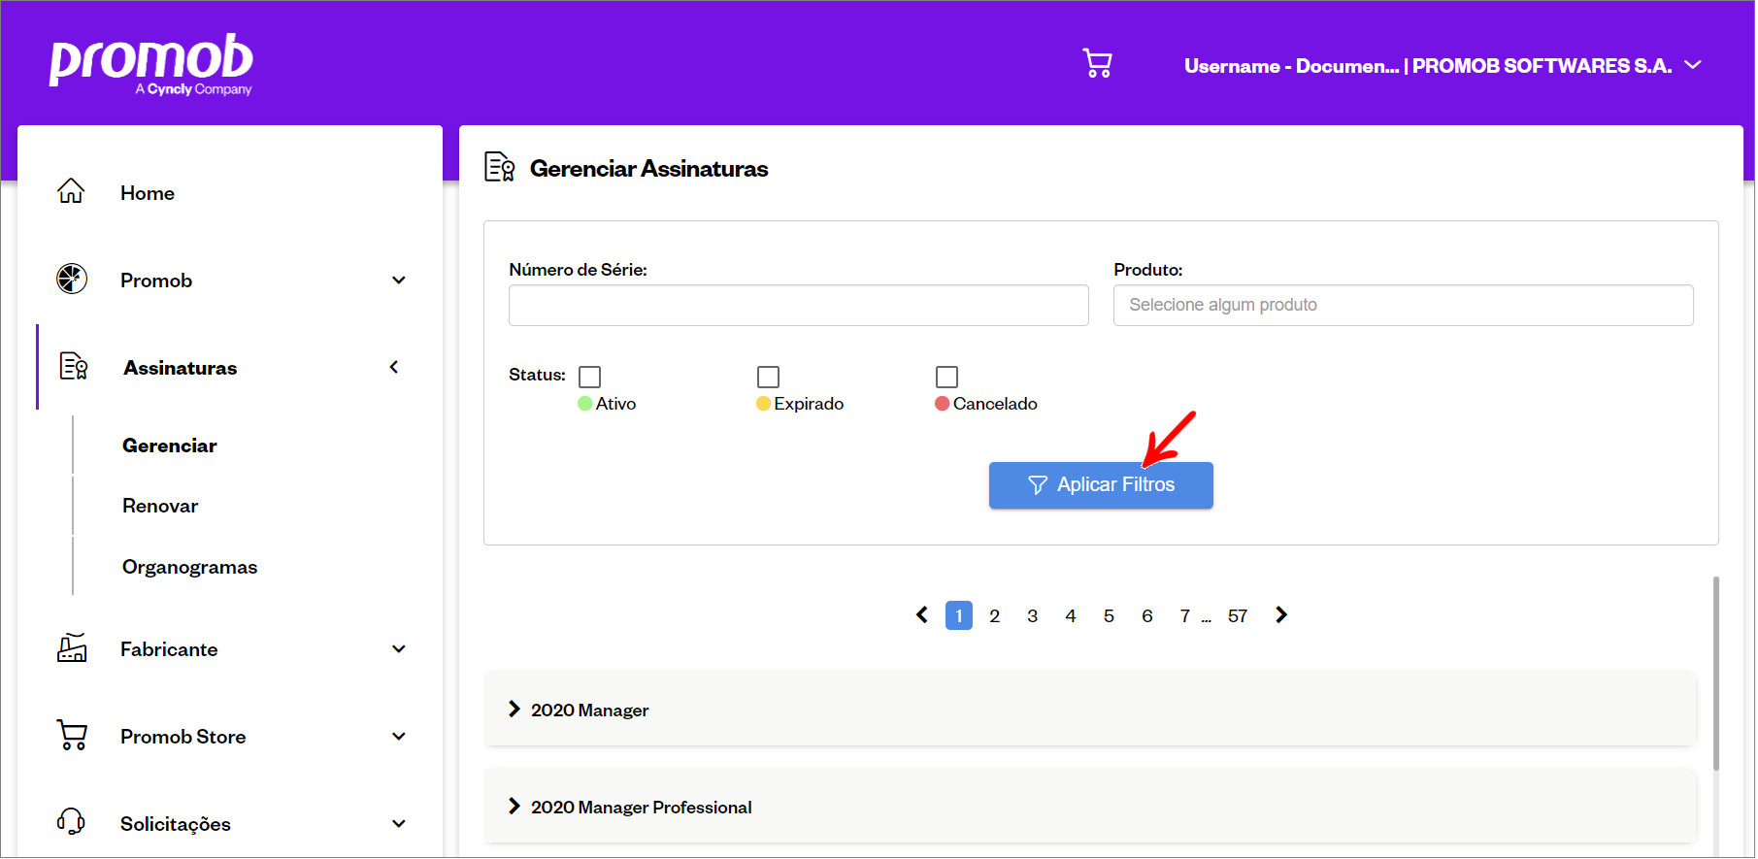
Task: Select Organogramas submenu item
Action: click(190, 567)
